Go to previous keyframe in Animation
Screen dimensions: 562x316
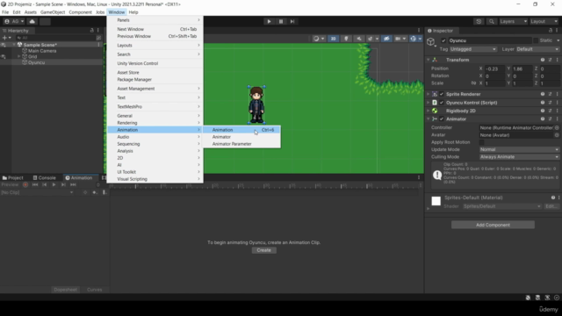click(x=45, y=185)
